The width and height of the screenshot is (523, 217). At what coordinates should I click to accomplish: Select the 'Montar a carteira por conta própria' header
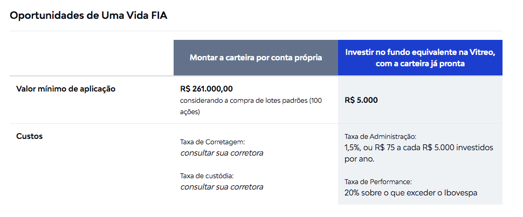[256, 58]
